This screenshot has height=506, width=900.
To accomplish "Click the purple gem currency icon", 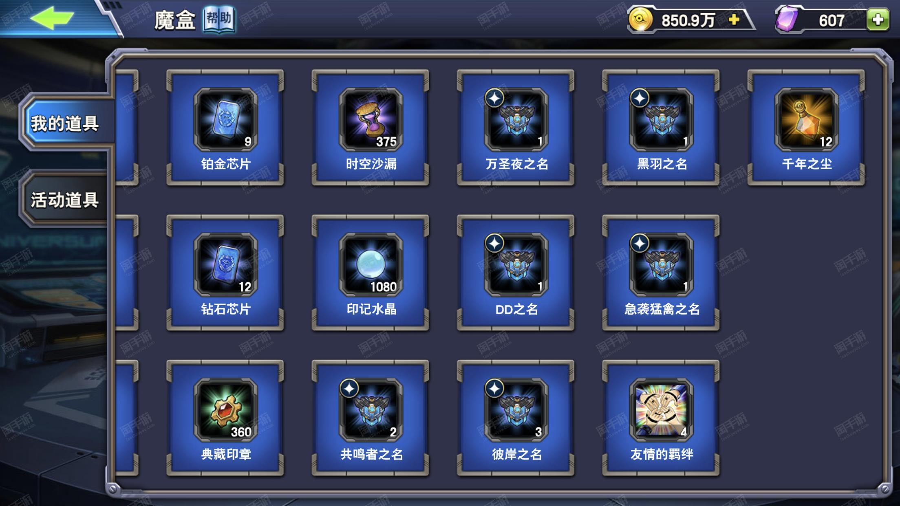I will pyautogui.click(x=788, y=20).
